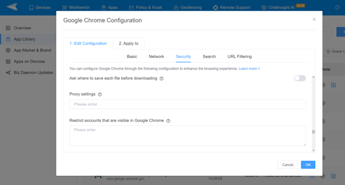Viewport: 345px width, 185px height.
Task: Click Global button gear in background page
Action: pyautogui.click(x=328, y=51)
